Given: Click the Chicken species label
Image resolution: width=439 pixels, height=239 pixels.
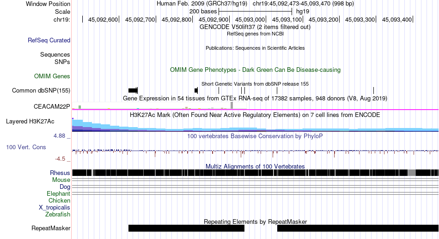Looking at the screenshot, I should 59,200.
